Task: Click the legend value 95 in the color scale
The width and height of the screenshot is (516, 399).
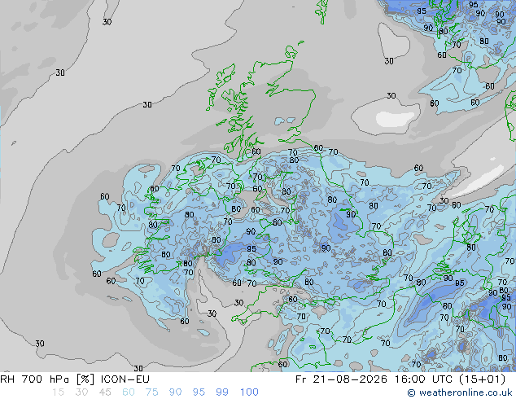Action: (199, 392)
